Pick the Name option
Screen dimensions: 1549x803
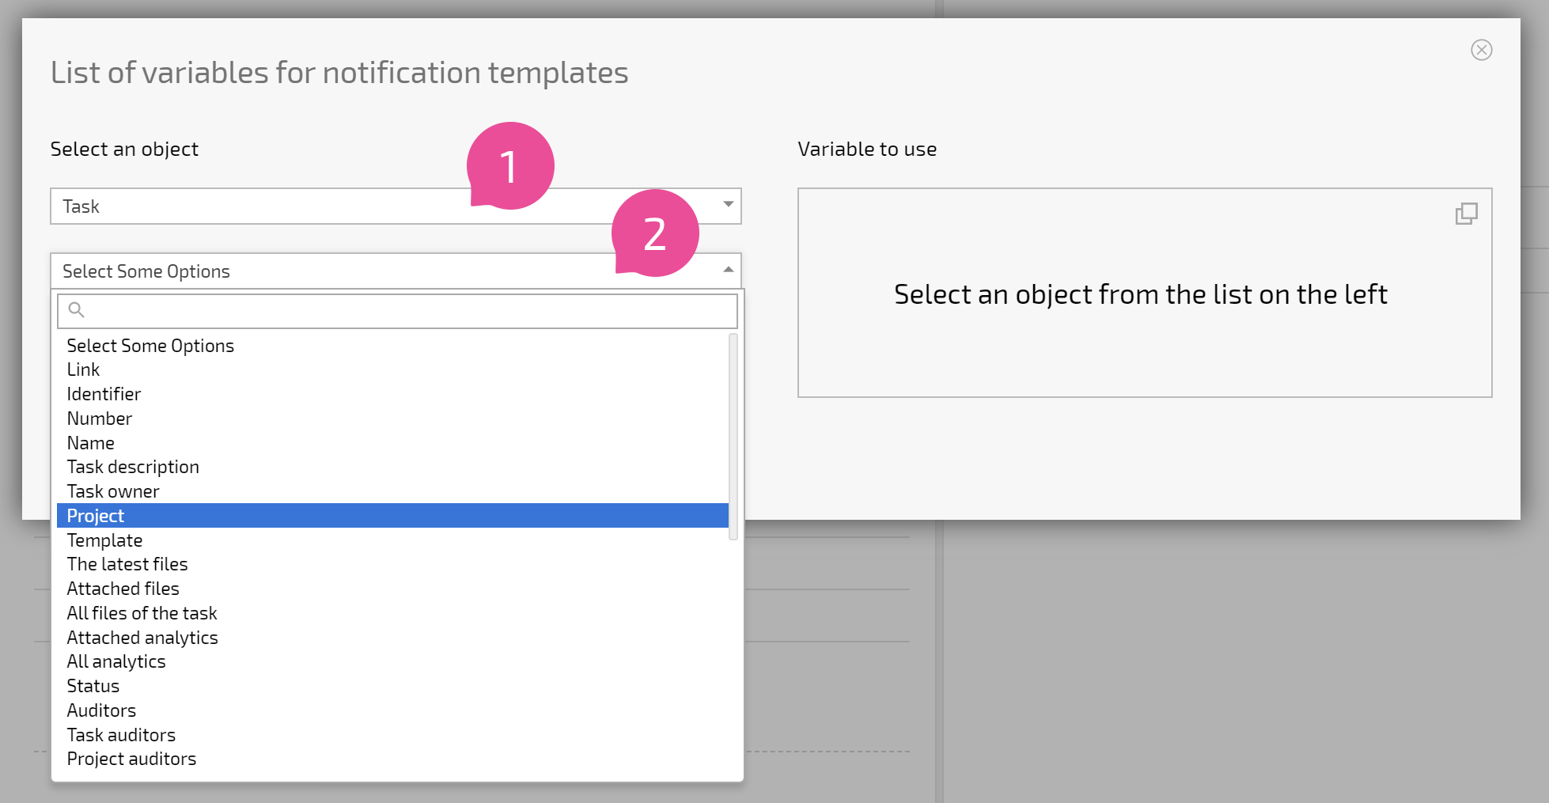pos(392,443)
